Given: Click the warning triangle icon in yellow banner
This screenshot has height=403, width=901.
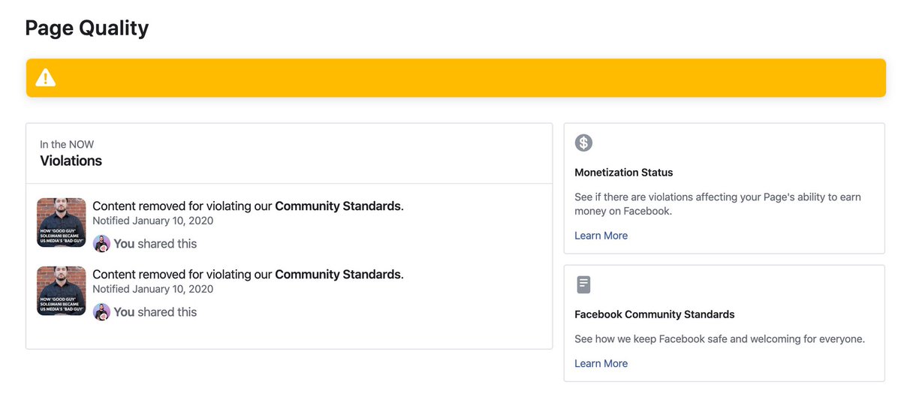Looking at the screenshot, I should 46,77.
